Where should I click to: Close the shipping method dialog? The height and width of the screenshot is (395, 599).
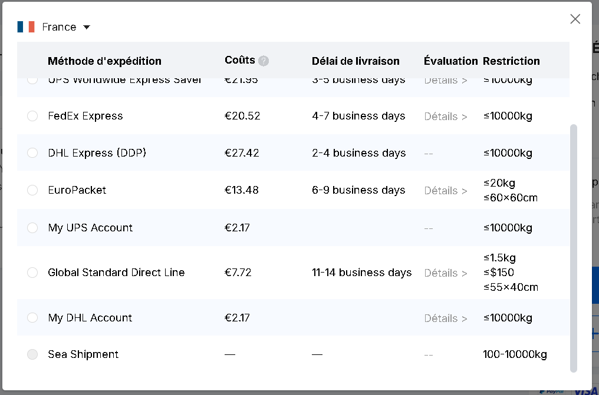click(575, 19)
